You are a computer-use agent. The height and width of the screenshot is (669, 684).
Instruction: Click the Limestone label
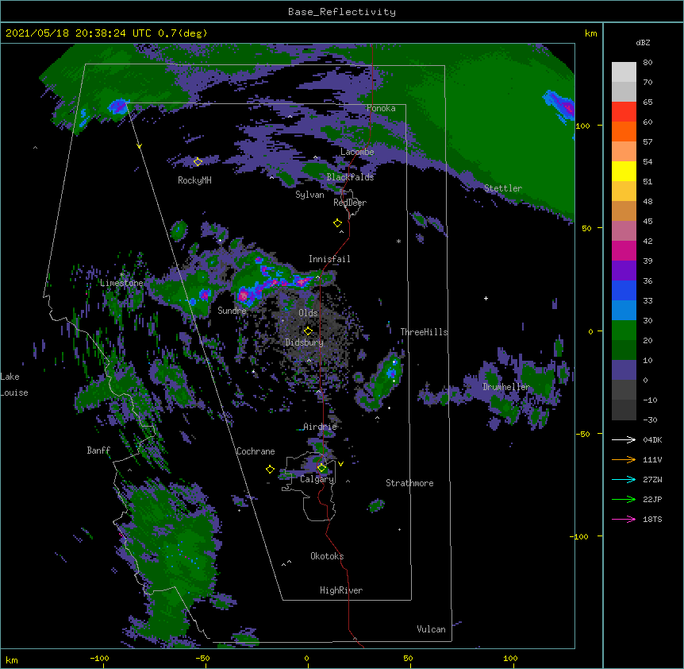point(121,283)
